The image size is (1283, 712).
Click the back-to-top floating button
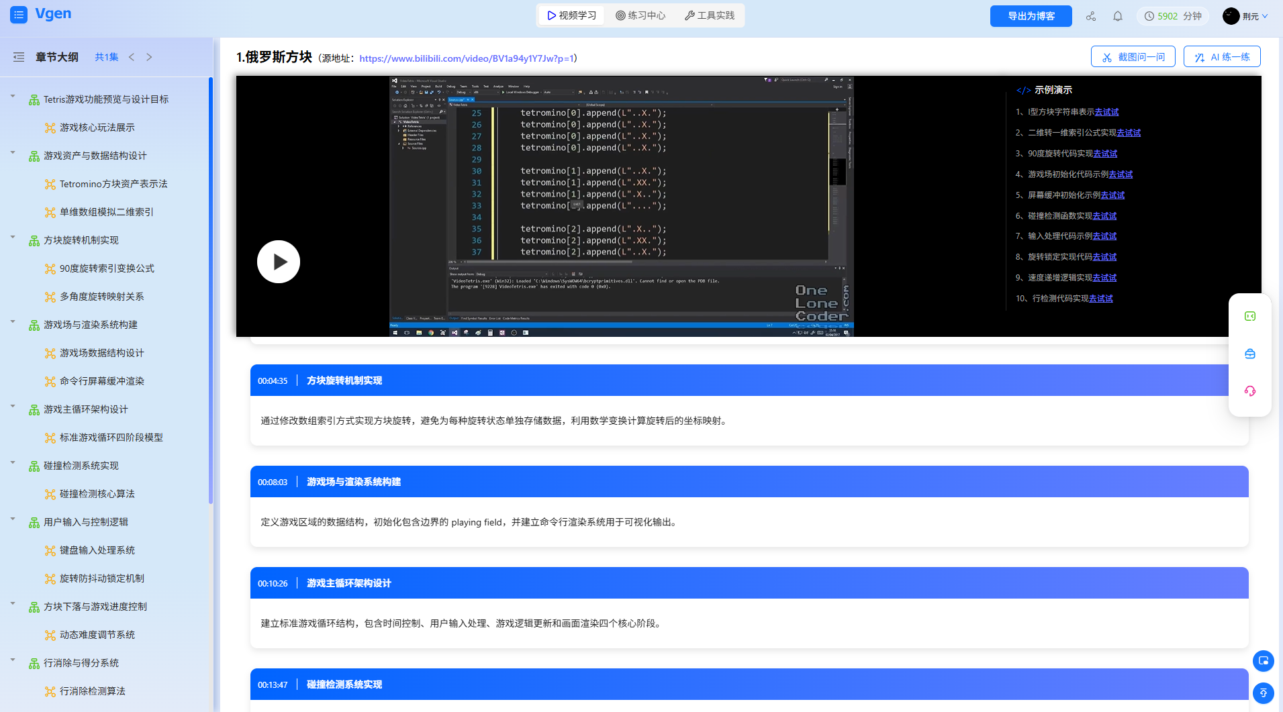coord(1263,693)
